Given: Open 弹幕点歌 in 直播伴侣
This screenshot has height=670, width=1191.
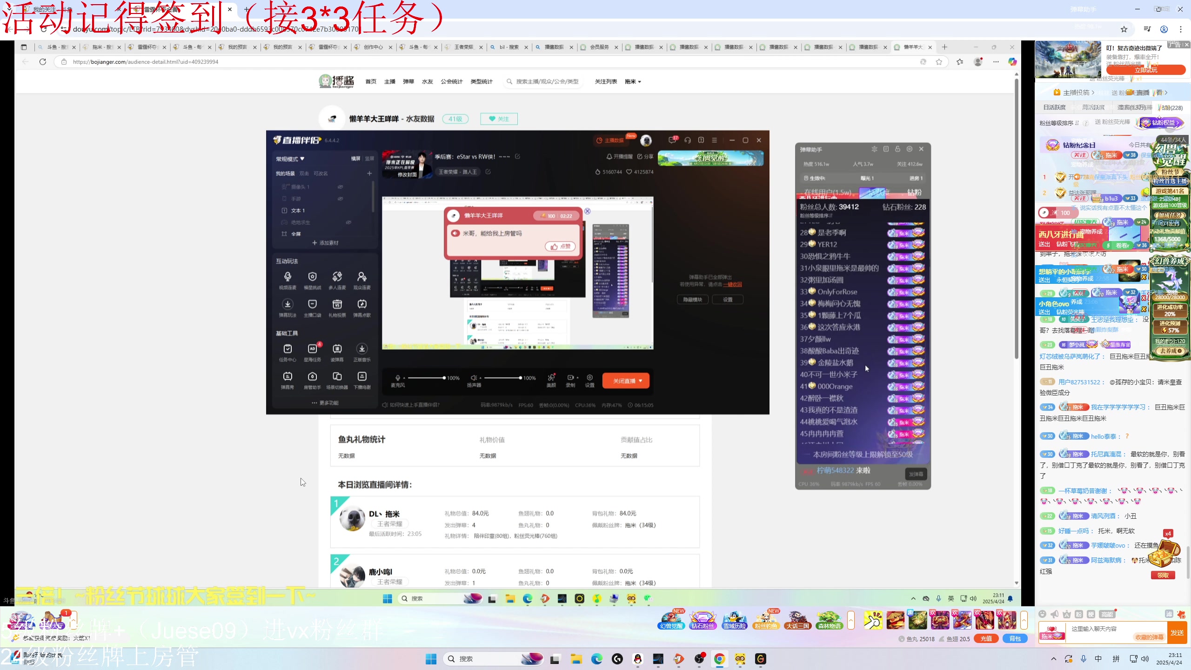Looking at the screenshot, I should pyautogui.click(x=362, y=308).
